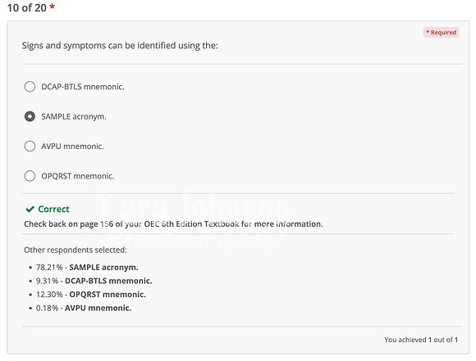Click the question text about signs and symptoms
Image resolution: width=476 pixels, height=361 pixels.
[120, 46]
